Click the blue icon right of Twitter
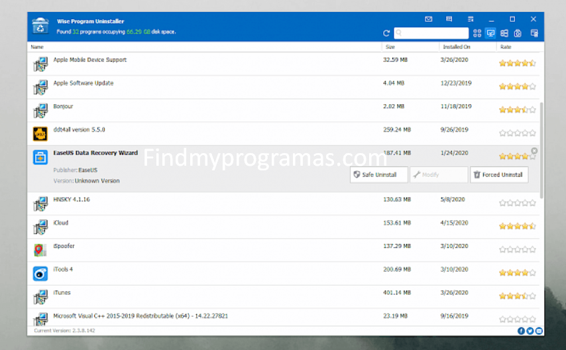The height and width of the screenshot is (350, 566). click(x=539, y=331)
